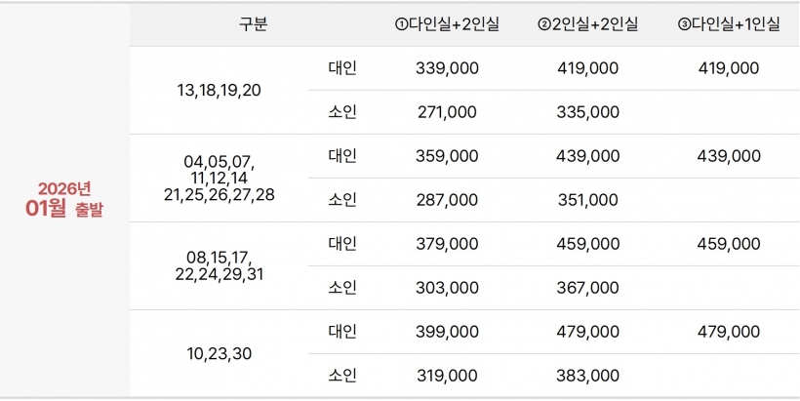Select the ②2인실+2인실 column header
This screenshot has width=800, height=401.
tap(588, 25)
